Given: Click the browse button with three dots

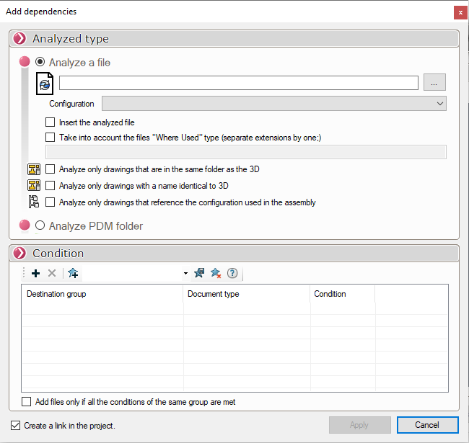Looking at the screenshot, I should point(434,83).
